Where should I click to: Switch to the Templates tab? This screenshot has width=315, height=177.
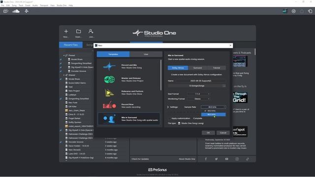point(113,54)
